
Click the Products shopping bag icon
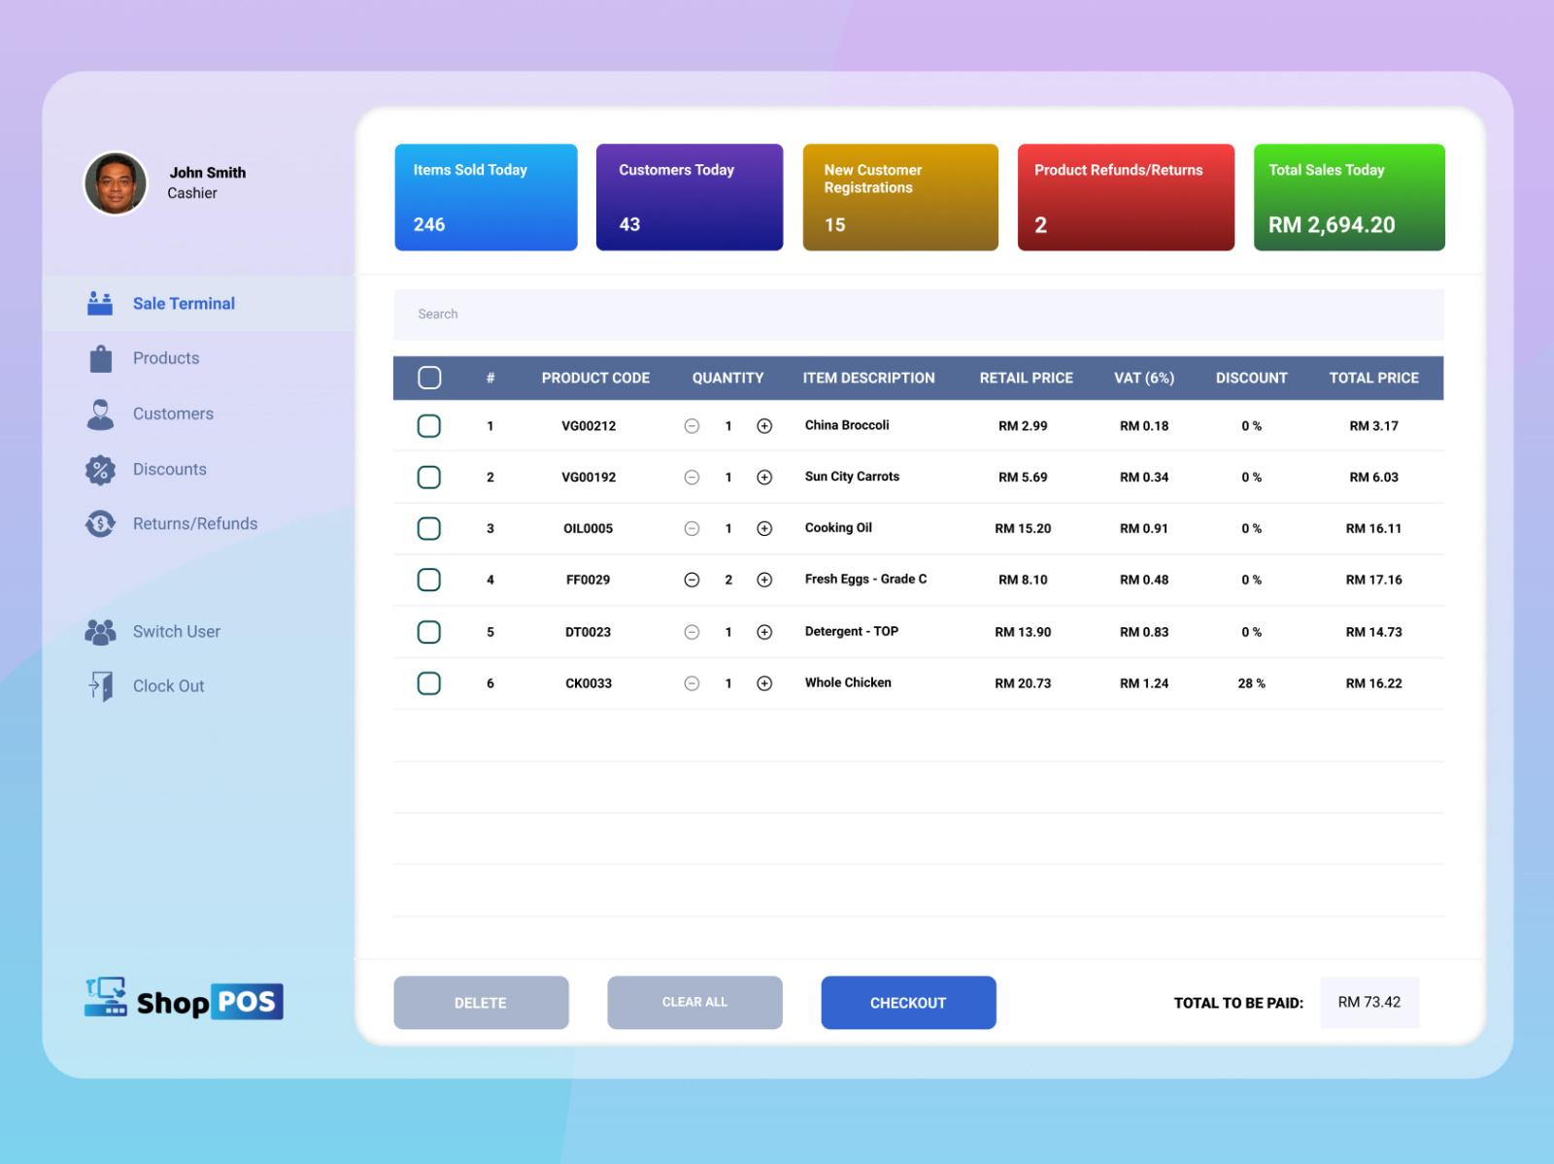click(99, 358)
